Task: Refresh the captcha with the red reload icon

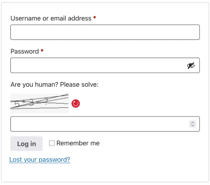Action: pos(76,103)
